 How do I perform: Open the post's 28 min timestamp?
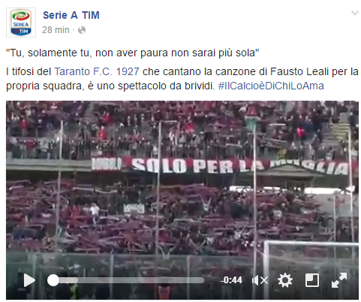pos(56,30)
